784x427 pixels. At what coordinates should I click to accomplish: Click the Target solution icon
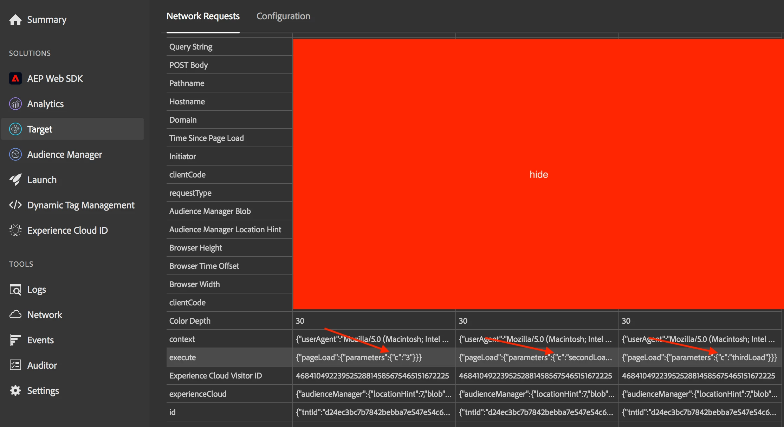pyautogui.click(x=15, y=129)
